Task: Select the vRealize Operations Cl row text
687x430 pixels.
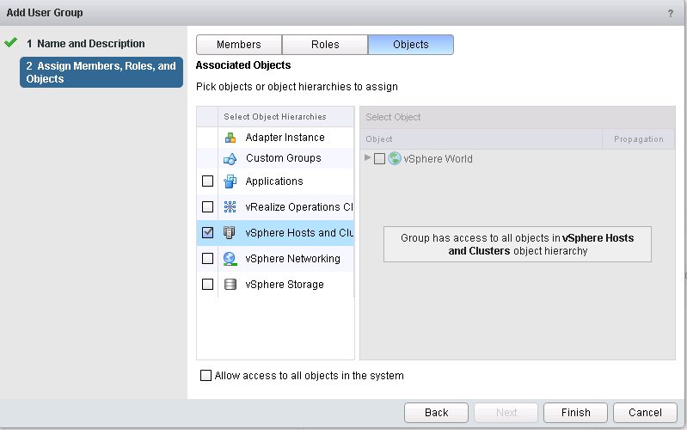Action: (299, 207)
